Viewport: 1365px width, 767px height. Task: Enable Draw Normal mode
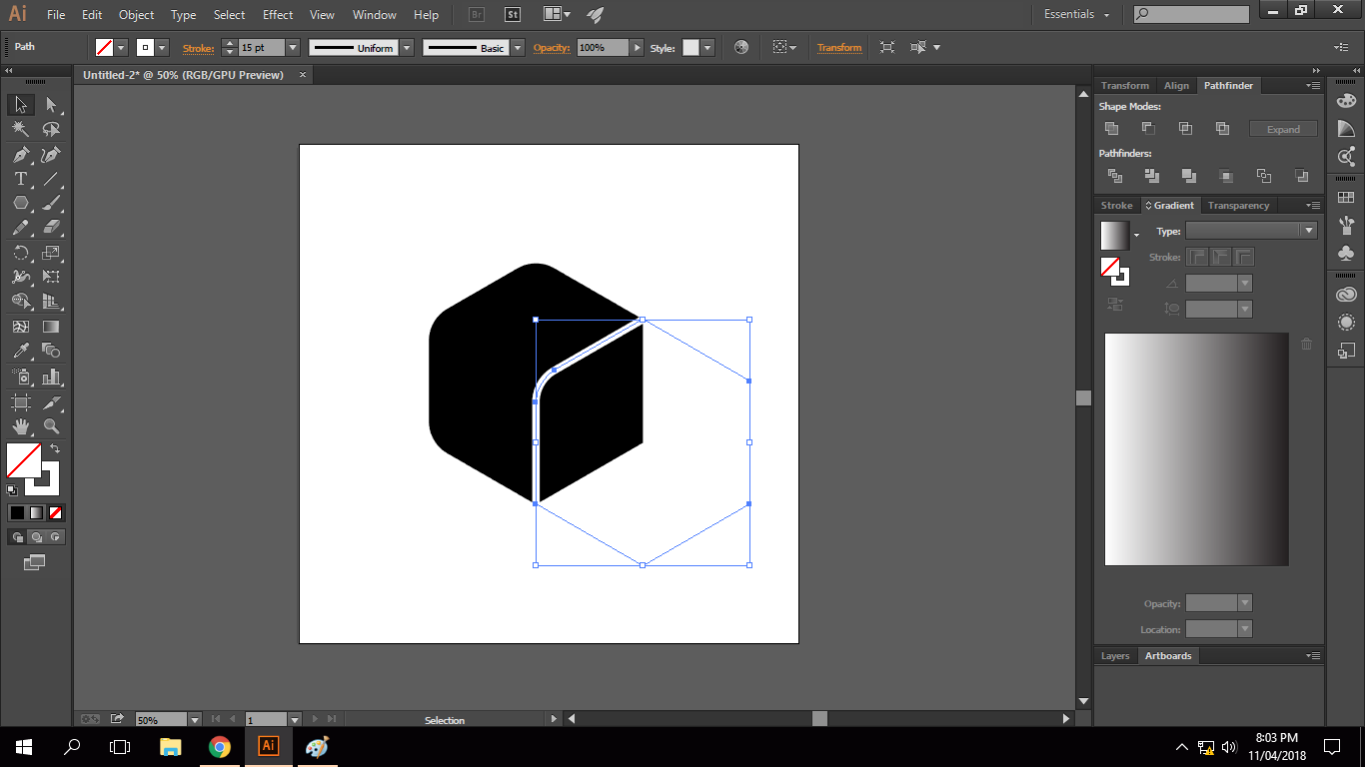18,537
